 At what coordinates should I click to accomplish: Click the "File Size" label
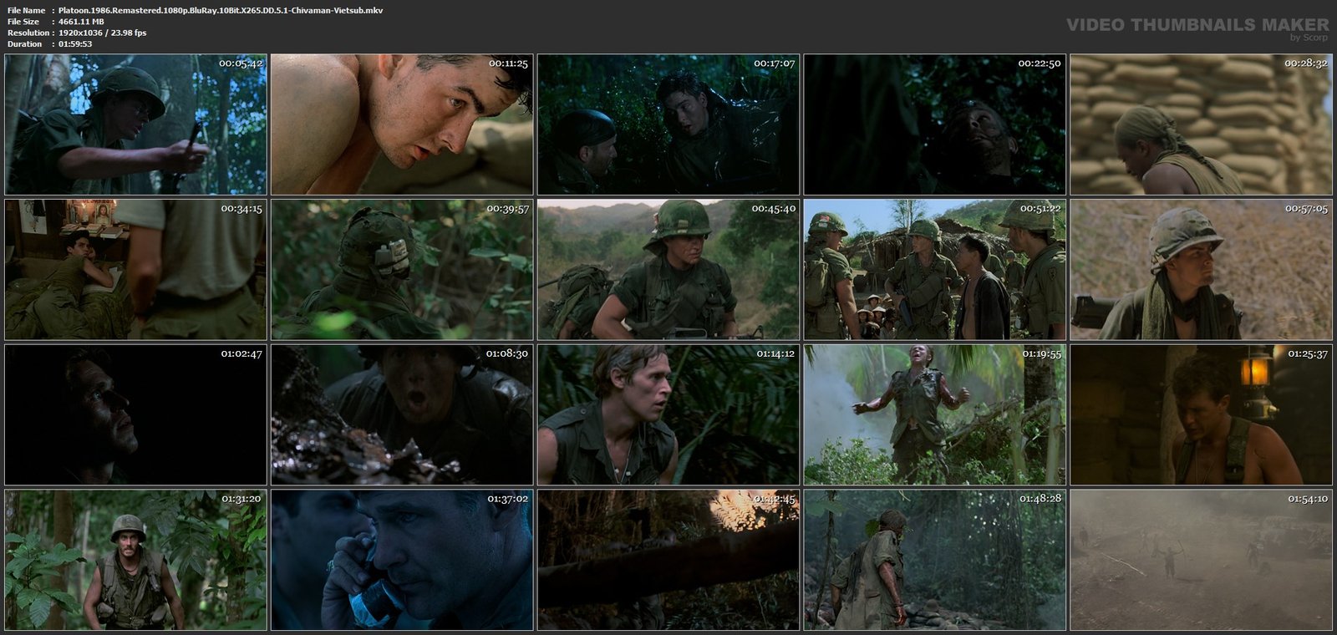(x=23, y=22)
